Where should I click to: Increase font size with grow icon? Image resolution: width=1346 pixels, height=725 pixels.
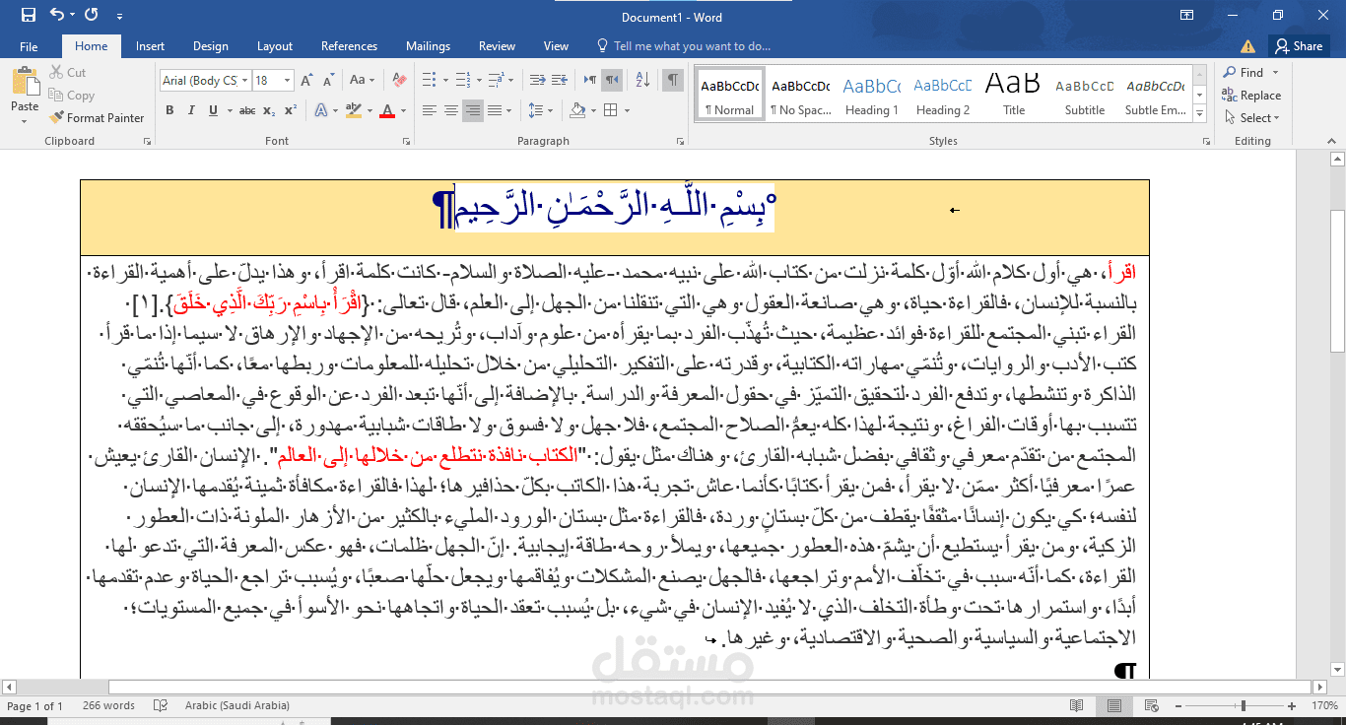pyautogui.click(x=306, y=81)
